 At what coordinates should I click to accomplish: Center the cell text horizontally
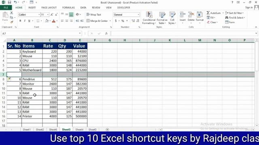pyautogui.click(x=67, y=21)
